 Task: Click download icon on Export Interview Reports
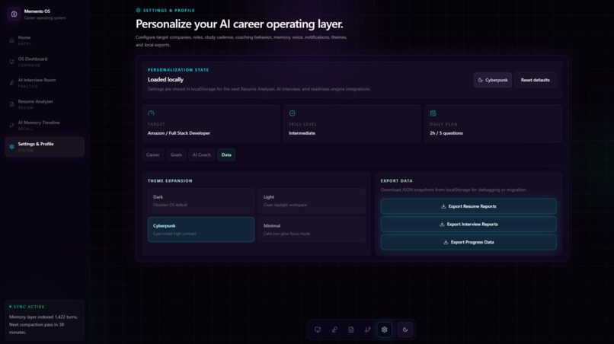click(x=442, y=225)
